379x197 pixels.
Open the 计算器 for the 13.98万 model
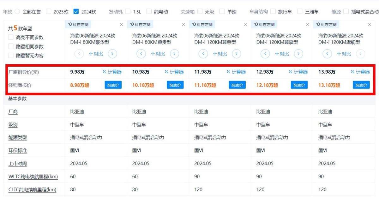coord(360,72)
